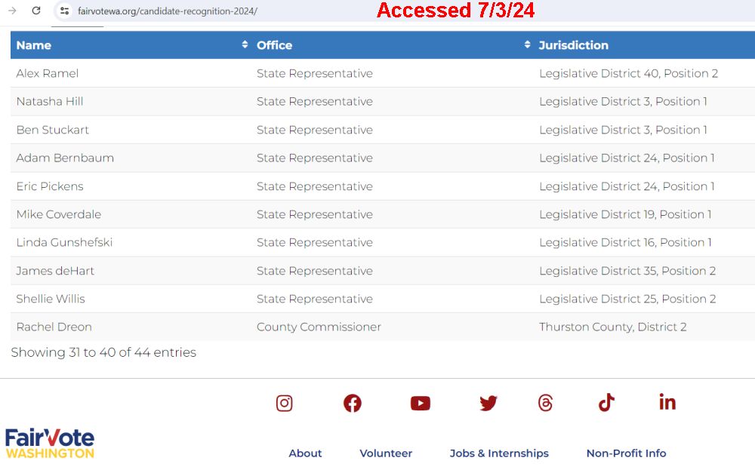
Task: Open the Instagram social icon
Action: pyautogui.click(x=284, y=403)
